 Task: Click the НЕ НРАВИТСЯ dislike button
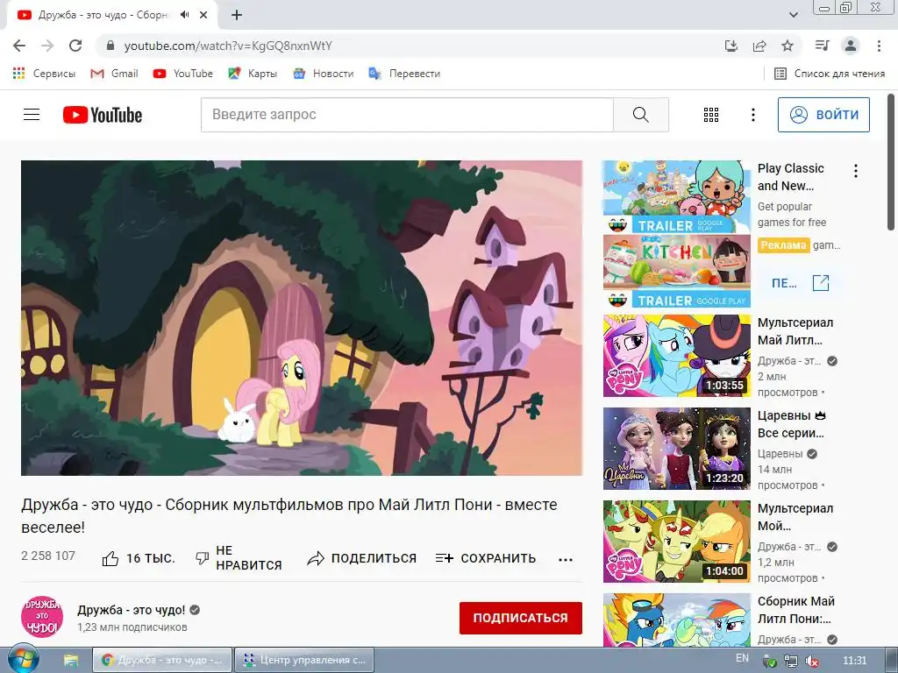click(239, 558)
